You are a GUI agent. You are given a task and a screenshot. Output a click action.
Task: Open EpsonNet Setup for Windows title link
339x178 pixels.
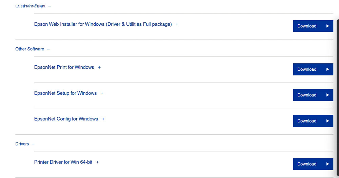(65, 93)
